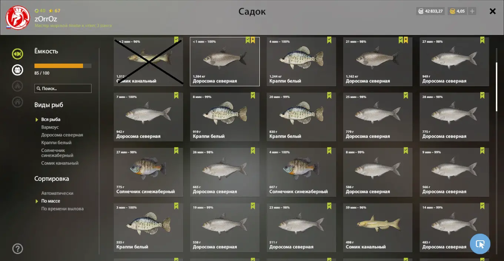Filter by Вармоус species
This screenshot has height=261, width=504.
pos(50,127)
